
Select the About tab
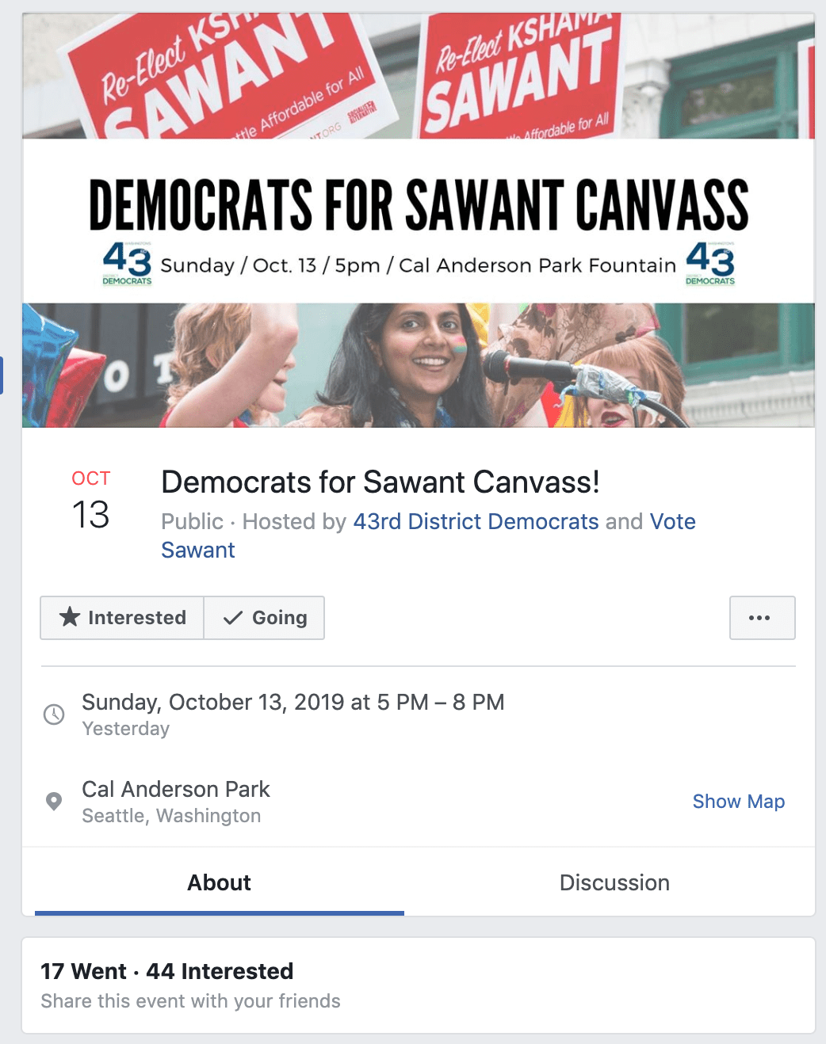(219, 882)
